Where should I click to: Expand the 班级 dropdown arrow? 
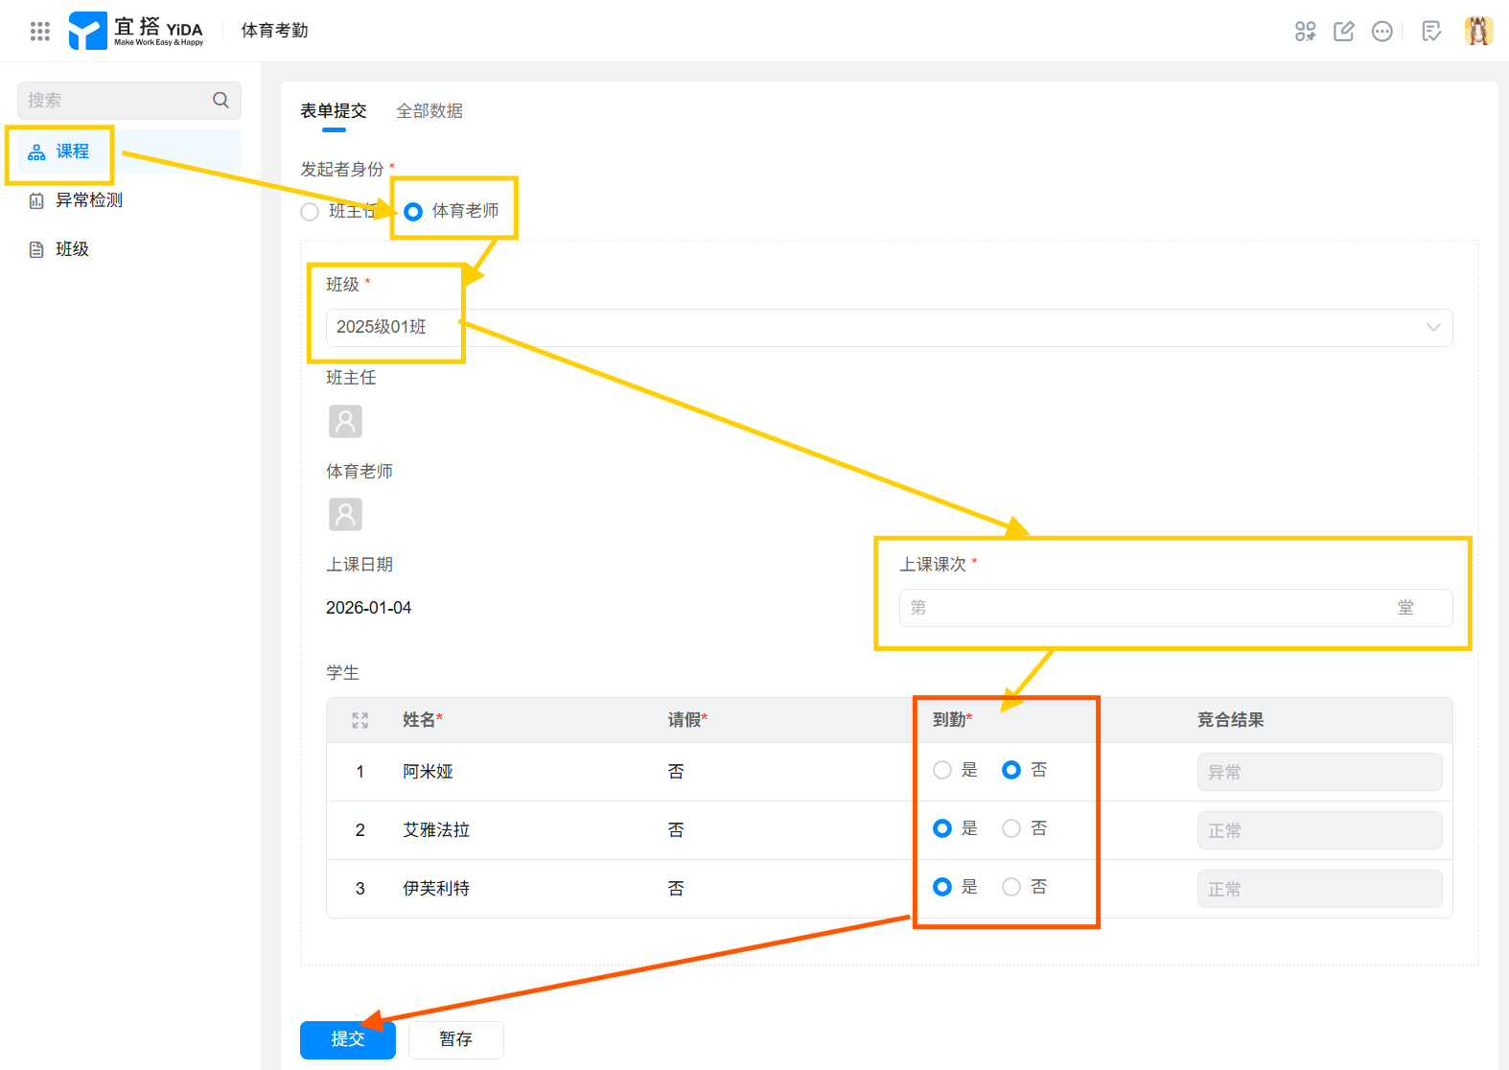(x=1432, y=327)
